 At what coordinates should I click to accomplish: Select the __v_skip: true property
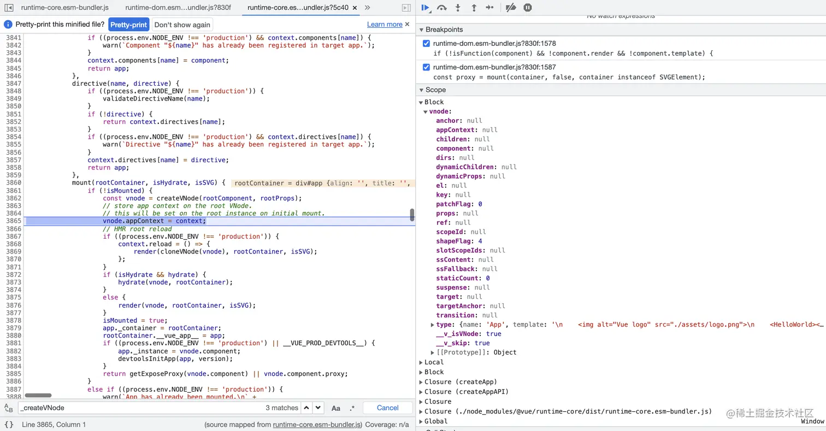click(x=463, y=343)
